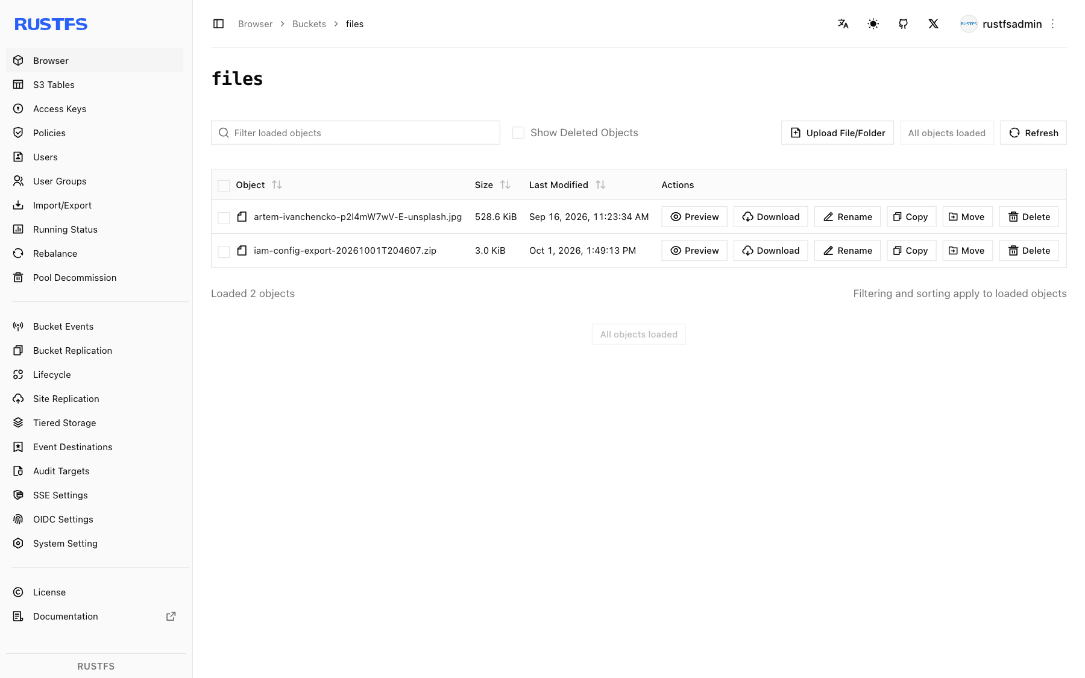The width and height of the screenshot is (1085, 678).
Task: Click the Lifecycle sidebar icon
Action: [18, 374]
